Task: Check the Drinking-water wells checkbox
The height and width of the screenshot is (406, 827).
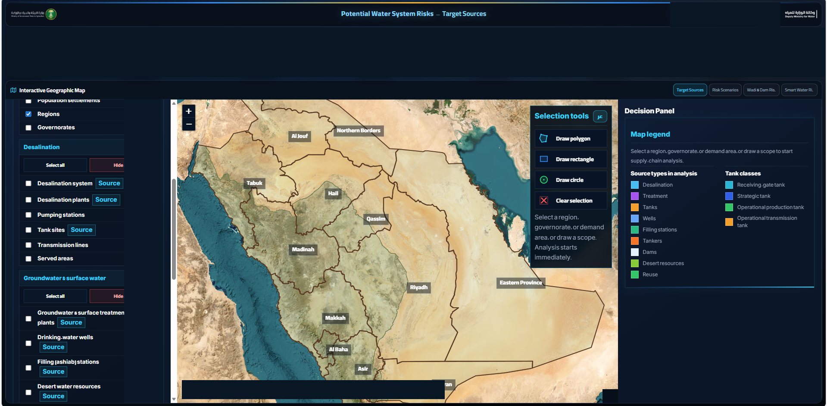Action: [28, 344]
